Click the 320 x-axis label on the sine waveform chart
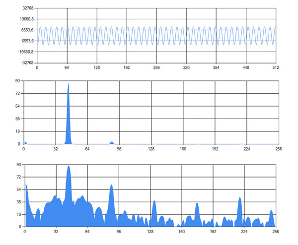This screenshot has width=298, height=245. (186, 67)
